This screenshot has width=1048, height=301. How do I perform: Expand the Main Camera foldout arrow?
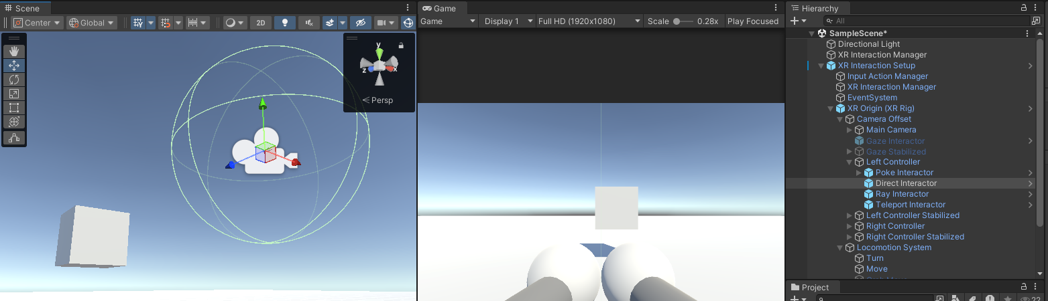click(849, 130)
